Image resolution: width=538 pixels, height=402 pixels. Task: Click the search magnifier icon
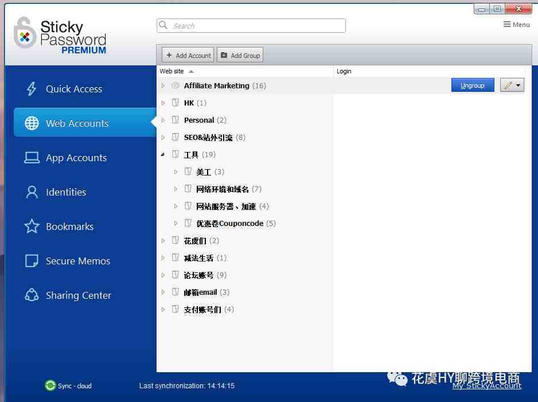[163, 25]
